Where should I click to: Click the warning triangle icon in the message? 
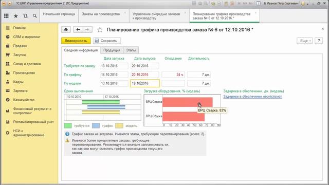coord(67,141)
